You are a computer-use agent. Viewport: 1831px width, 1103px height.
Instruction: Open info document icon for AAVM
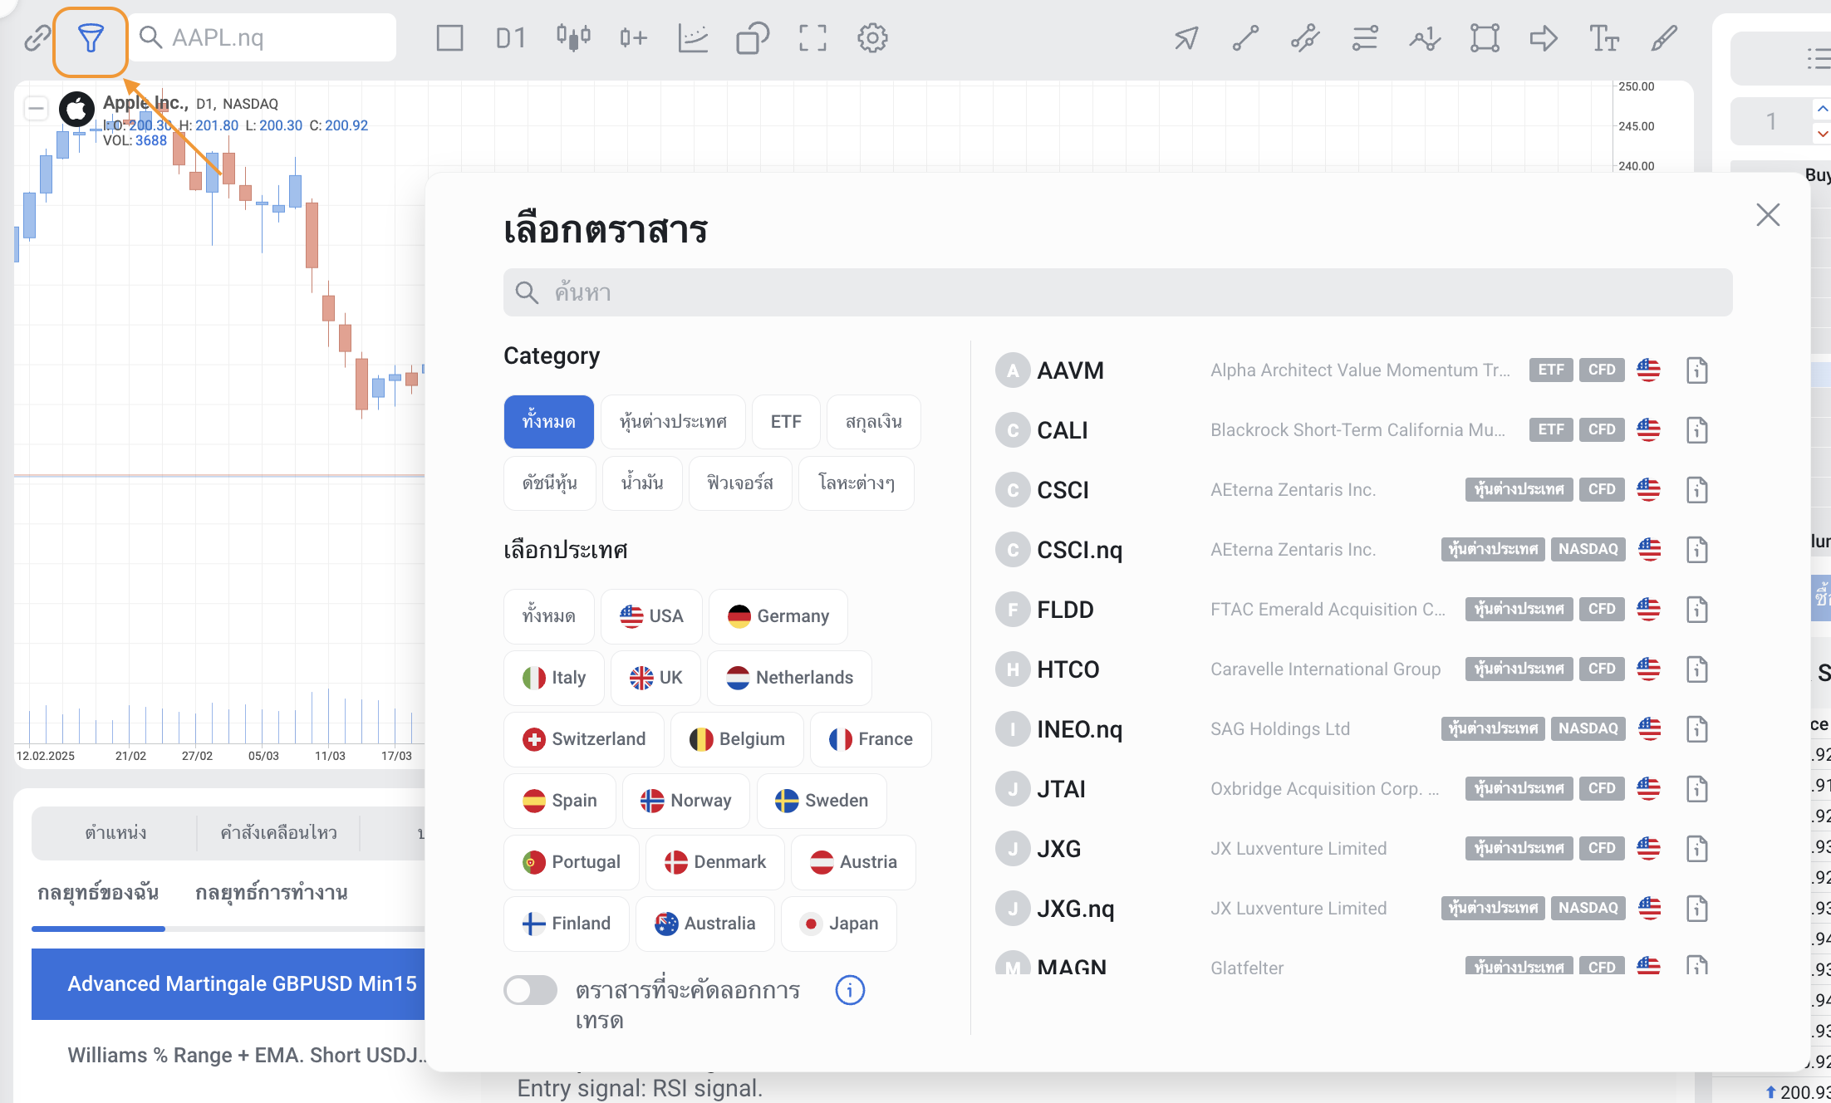click(1696, 370)
